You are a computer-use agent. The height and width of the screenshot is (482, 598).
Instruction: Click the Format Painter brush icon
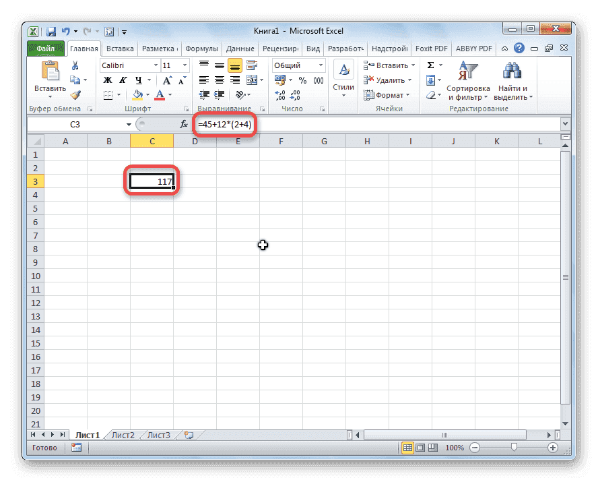74,95
